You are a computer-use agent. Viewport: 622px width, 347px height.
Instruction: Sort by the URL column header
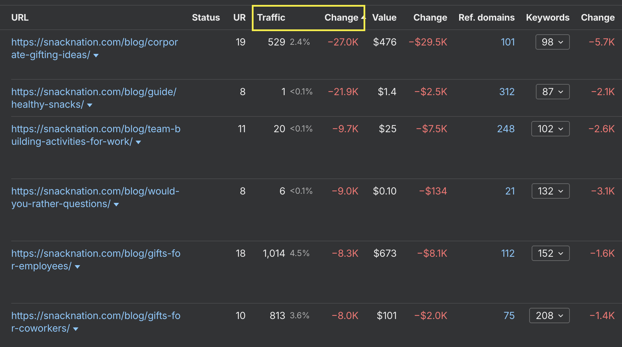click(x=20, y=17)
